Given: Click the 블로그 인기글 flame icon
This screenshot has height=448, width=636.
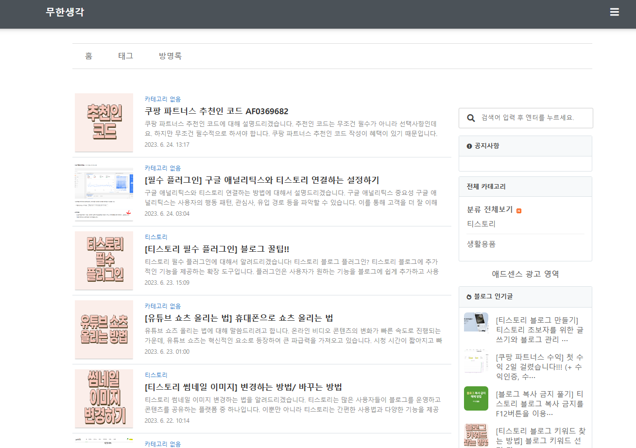Looking at the screenshot, I should (469, 296).
